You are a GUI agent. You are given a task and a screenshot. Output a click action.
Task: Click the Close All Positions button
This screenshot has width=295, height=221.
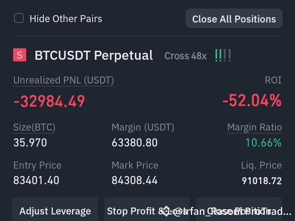click(x=234, y=18)
